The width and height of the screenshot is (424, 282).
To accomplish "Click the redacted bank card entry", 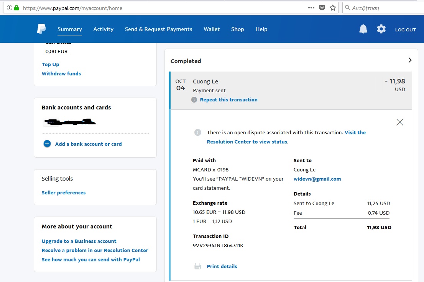I will point(70,122).
